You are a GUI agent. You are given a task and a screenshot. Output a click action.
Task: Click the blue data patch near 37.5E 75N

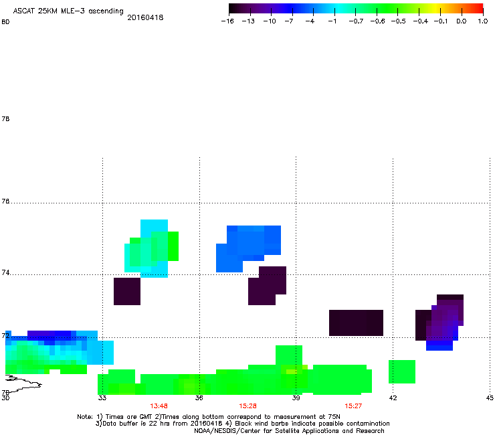pos(248,249)
